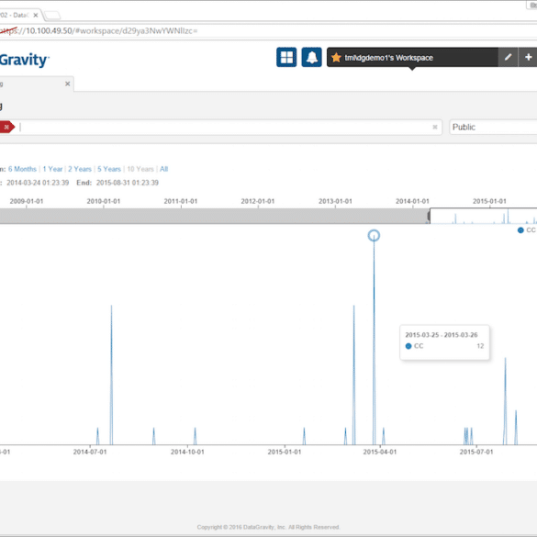
Task: Click the 2015-07-01 axis label
Action: (476, 452)
